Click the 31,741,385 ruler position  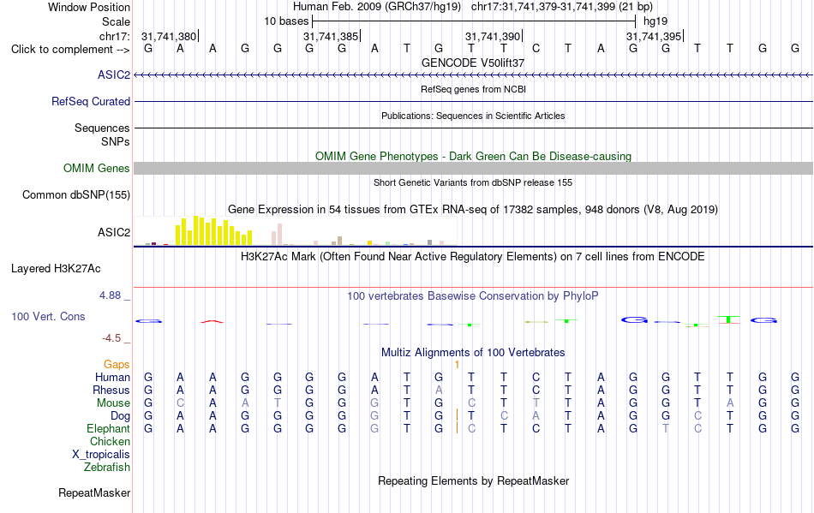coord(332,37)
